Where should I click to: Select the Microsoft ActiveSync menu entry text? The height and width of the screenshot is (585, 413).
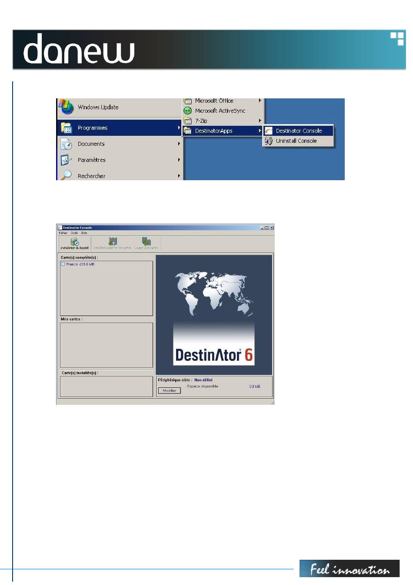point(220,111)
